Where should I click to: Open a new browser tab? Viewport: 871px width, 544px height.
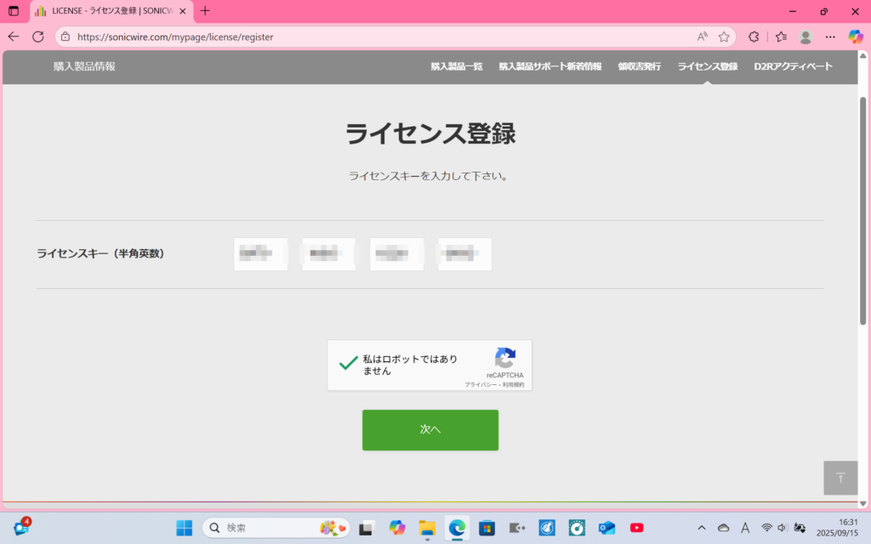[205, 11]
